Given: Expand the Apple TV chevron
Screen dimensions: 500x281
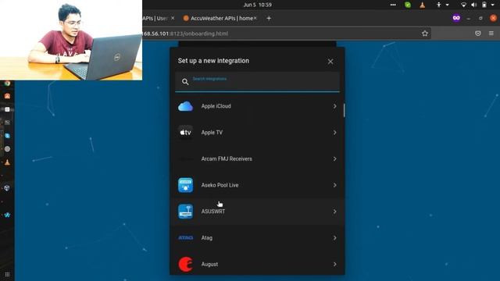Looking at the screenshot, I should click(334, 133).
